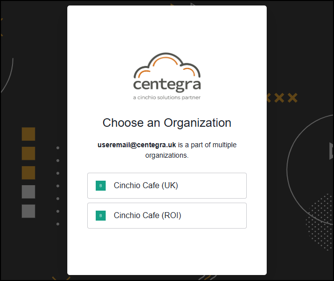Click the vertical column of gray dots
This screenshot has height=281, width=334.
[58, 186]
